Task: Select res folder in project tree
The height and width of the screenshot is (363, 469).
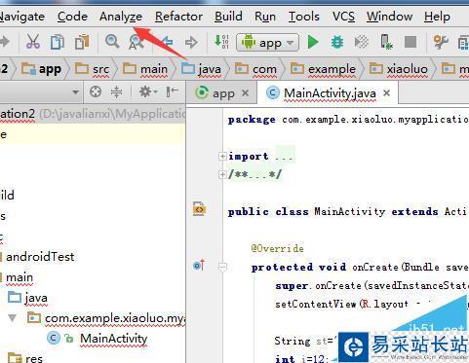Action: coord(25,358)
